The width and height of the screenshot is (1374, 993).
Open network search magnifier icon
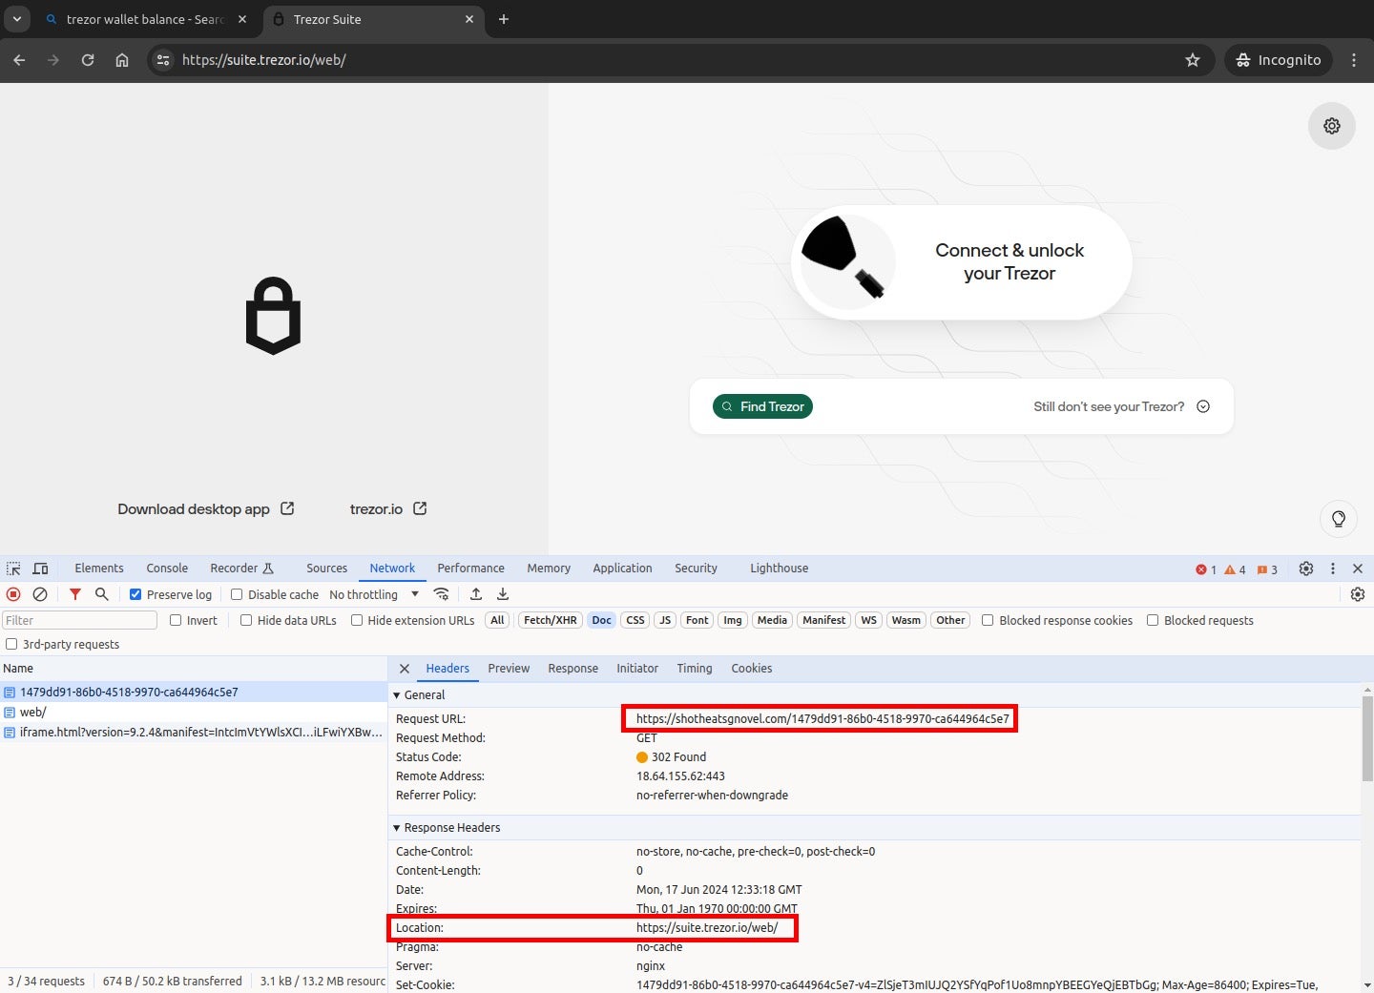pyautogui.click(x=102, y=594)
